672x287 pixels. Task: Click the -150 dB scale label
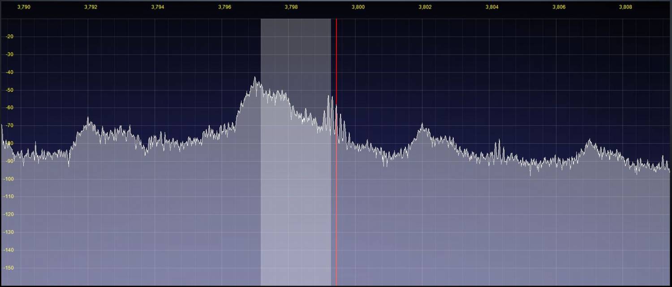9,268
